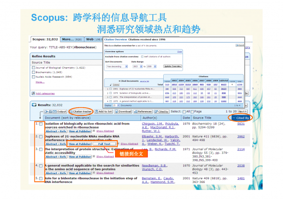This screenshot has height=199, width=283.
Task: Sort results by the Cited By column
Action: pyautogui.click(x=241, y=118)
